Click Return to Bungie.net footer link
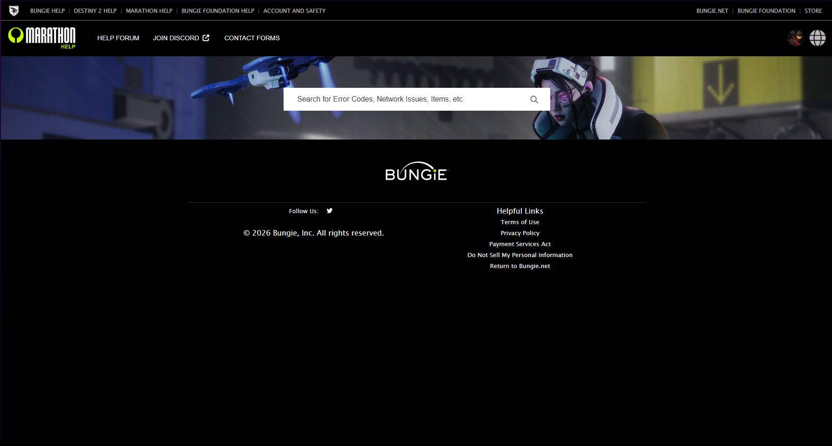Screen dimensions: 832x446 (x=520, y=266)
